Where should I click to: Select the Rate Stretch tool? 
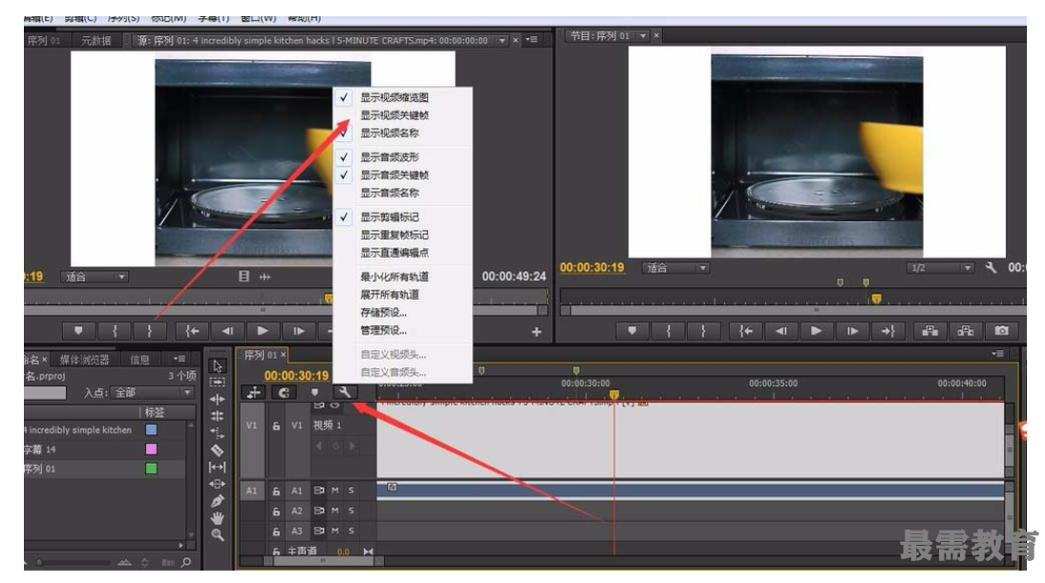pos(217,432)
